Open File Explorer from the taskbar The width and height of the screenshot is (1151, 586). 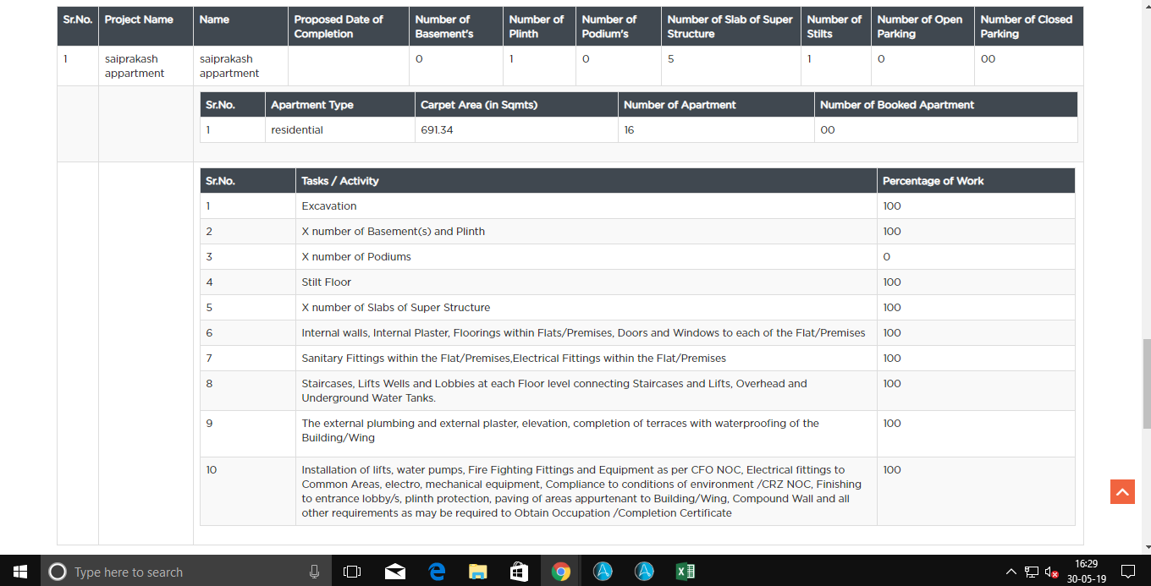(x=478, y=572)
